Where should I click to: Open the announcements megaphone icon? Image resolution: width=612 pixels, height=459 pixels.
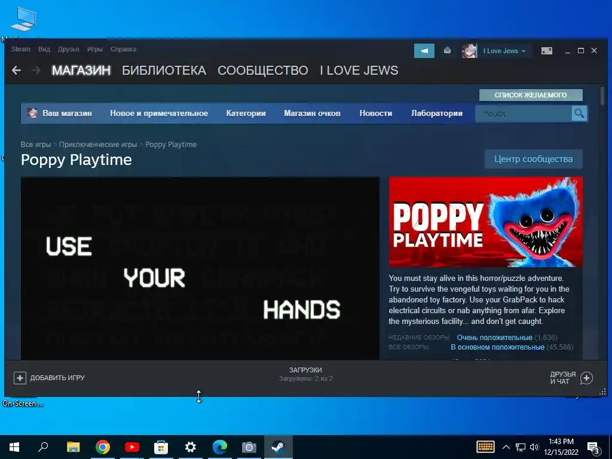[424, 51]
